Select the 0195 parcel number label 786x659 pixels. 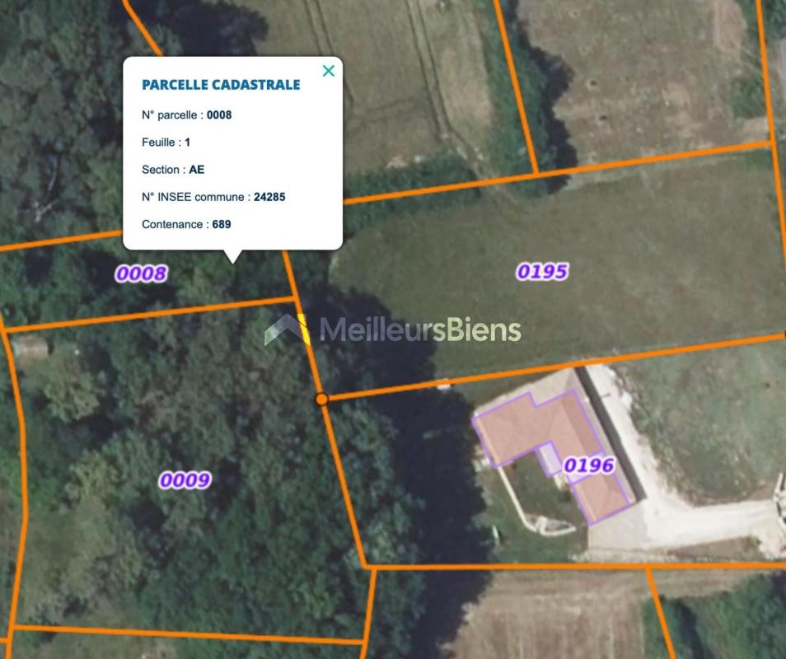(542, 272)
